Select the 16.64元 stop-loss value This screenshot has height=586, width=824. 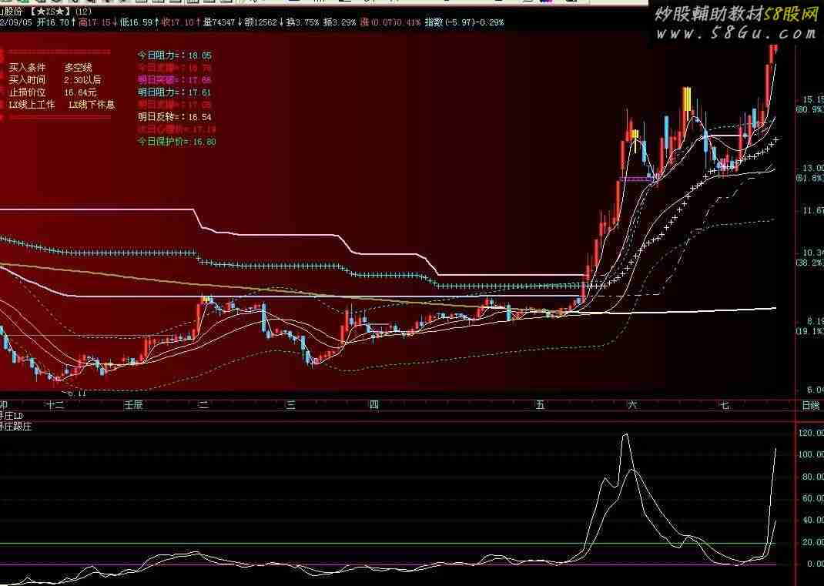click(x=80, y=92)
